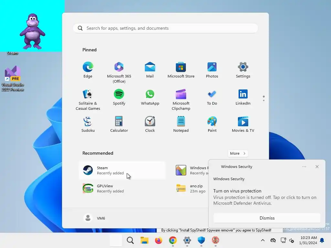Launch Notepad from pinned apps
Image resolution: width=331 pixels, height=248 pixels.
click(x=181, y=124)
